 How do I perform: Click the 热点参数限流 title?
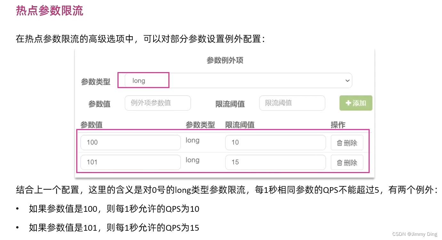pyautogui.click(x=50, y=11)
